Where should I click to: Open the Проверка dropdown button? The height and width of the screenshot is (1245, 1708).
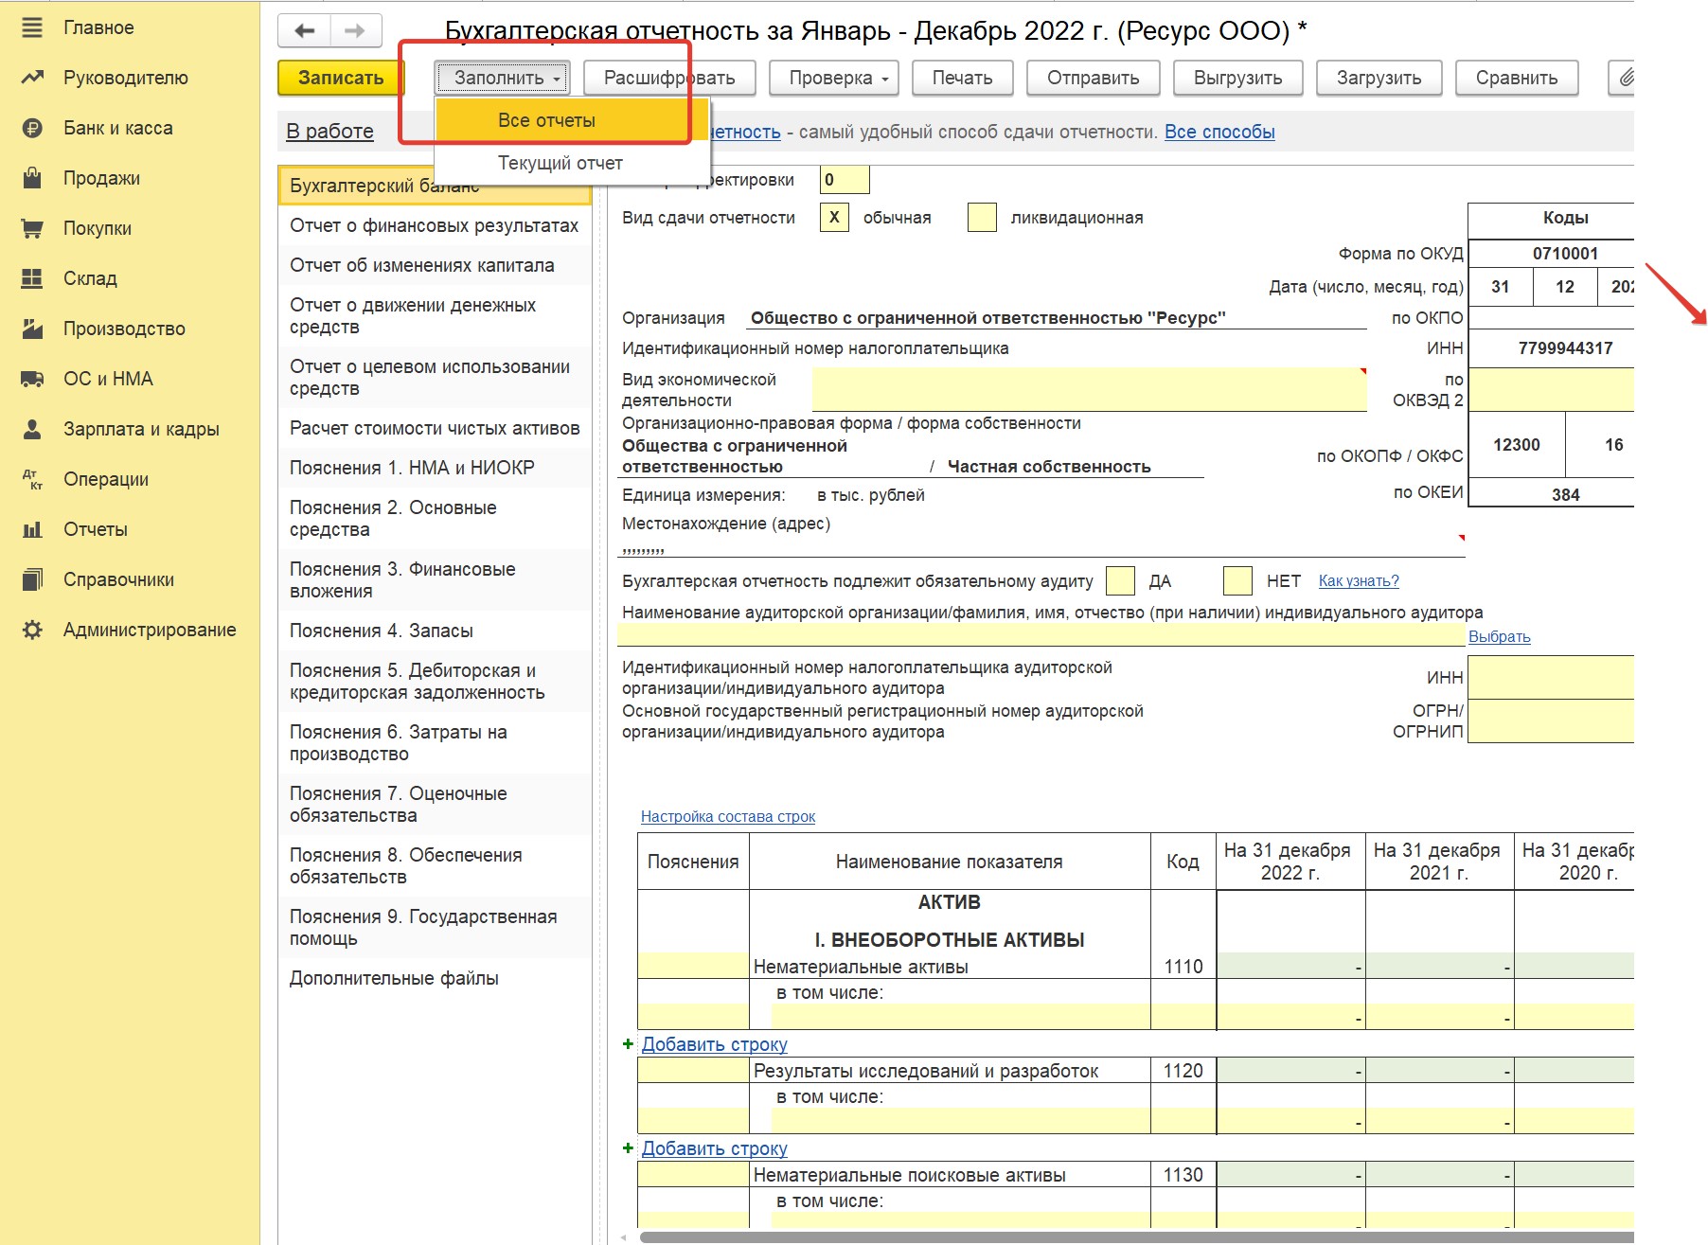834,78
